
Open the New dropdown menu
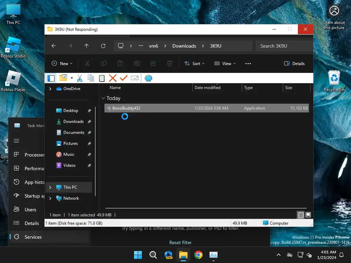tap(62, 63)
